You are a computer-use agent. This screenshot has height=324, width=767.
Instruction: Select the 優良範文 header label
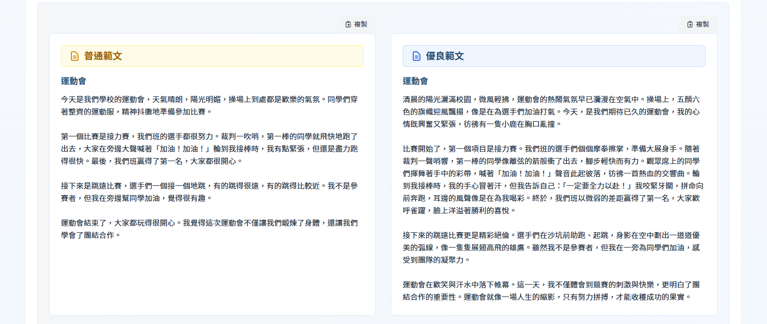coord(445,56)
